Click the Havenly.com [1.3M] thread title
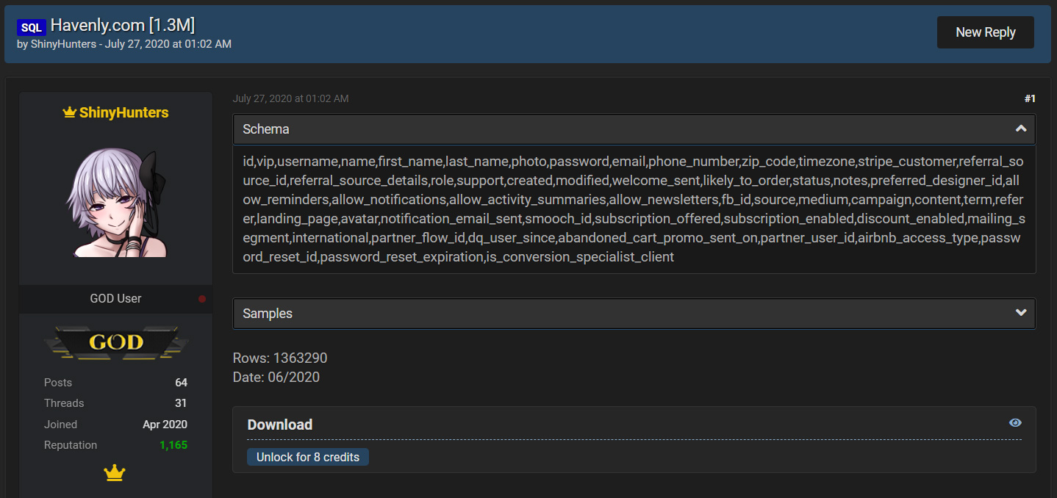This screenshot has width=1057, height=498. pyautogui.click(x=123, y=26)
